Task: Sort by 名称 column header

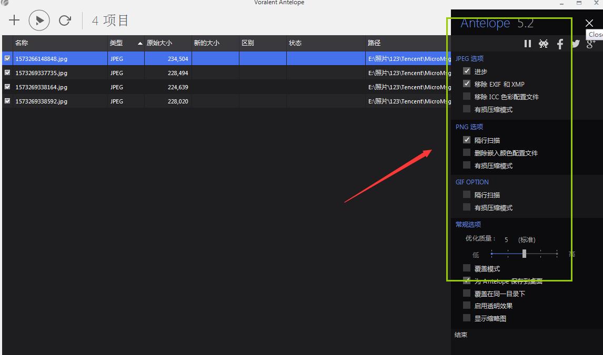Action: 60,43
